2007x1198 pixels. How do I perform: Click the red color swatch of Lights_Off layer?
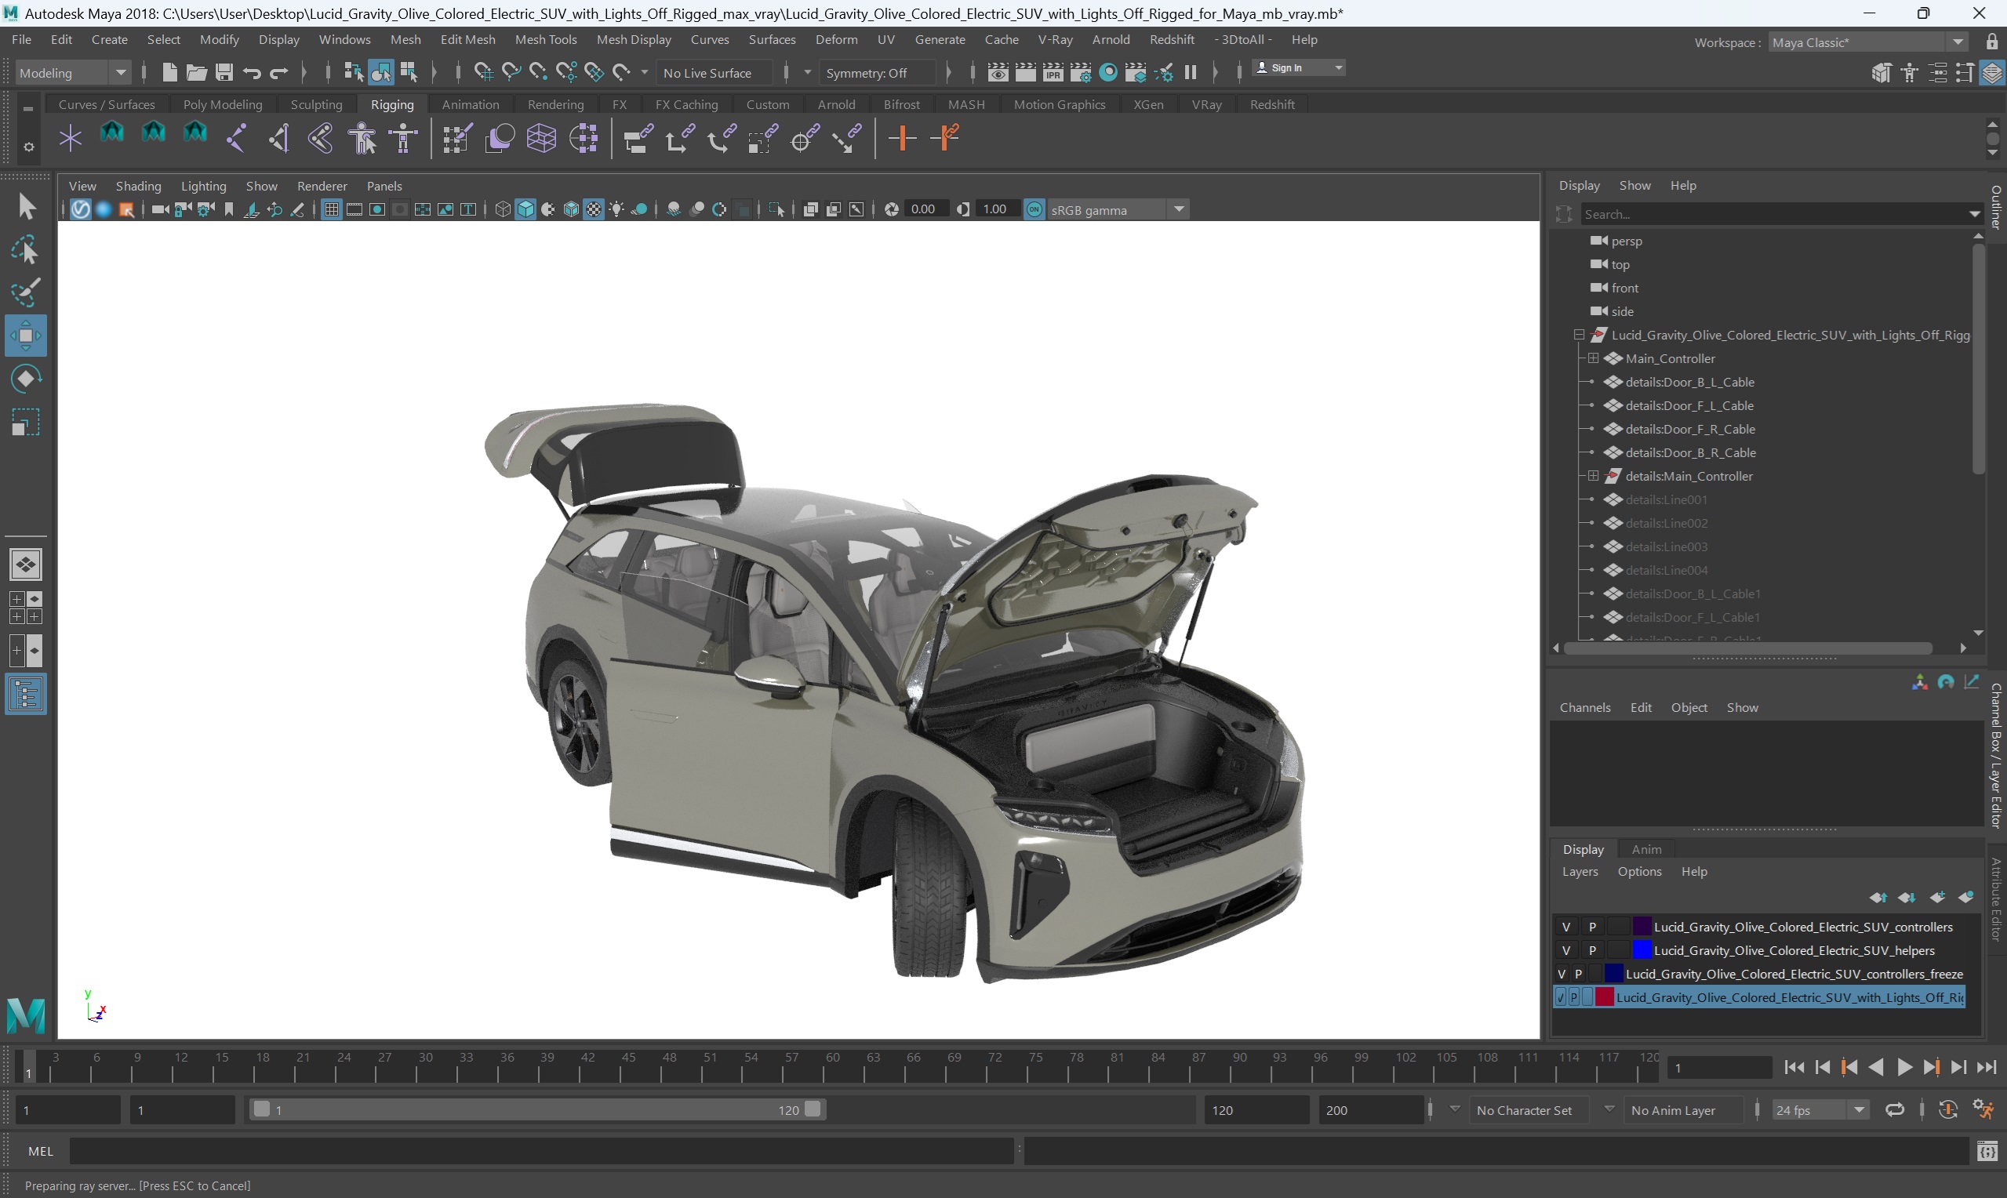[1604, 997]
